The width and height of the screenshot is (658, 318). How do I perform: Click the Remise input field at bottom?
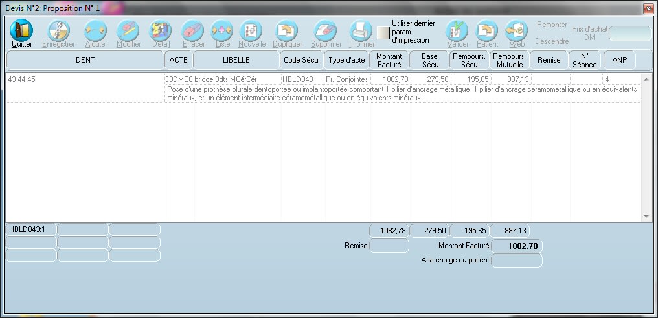[389, 246]
